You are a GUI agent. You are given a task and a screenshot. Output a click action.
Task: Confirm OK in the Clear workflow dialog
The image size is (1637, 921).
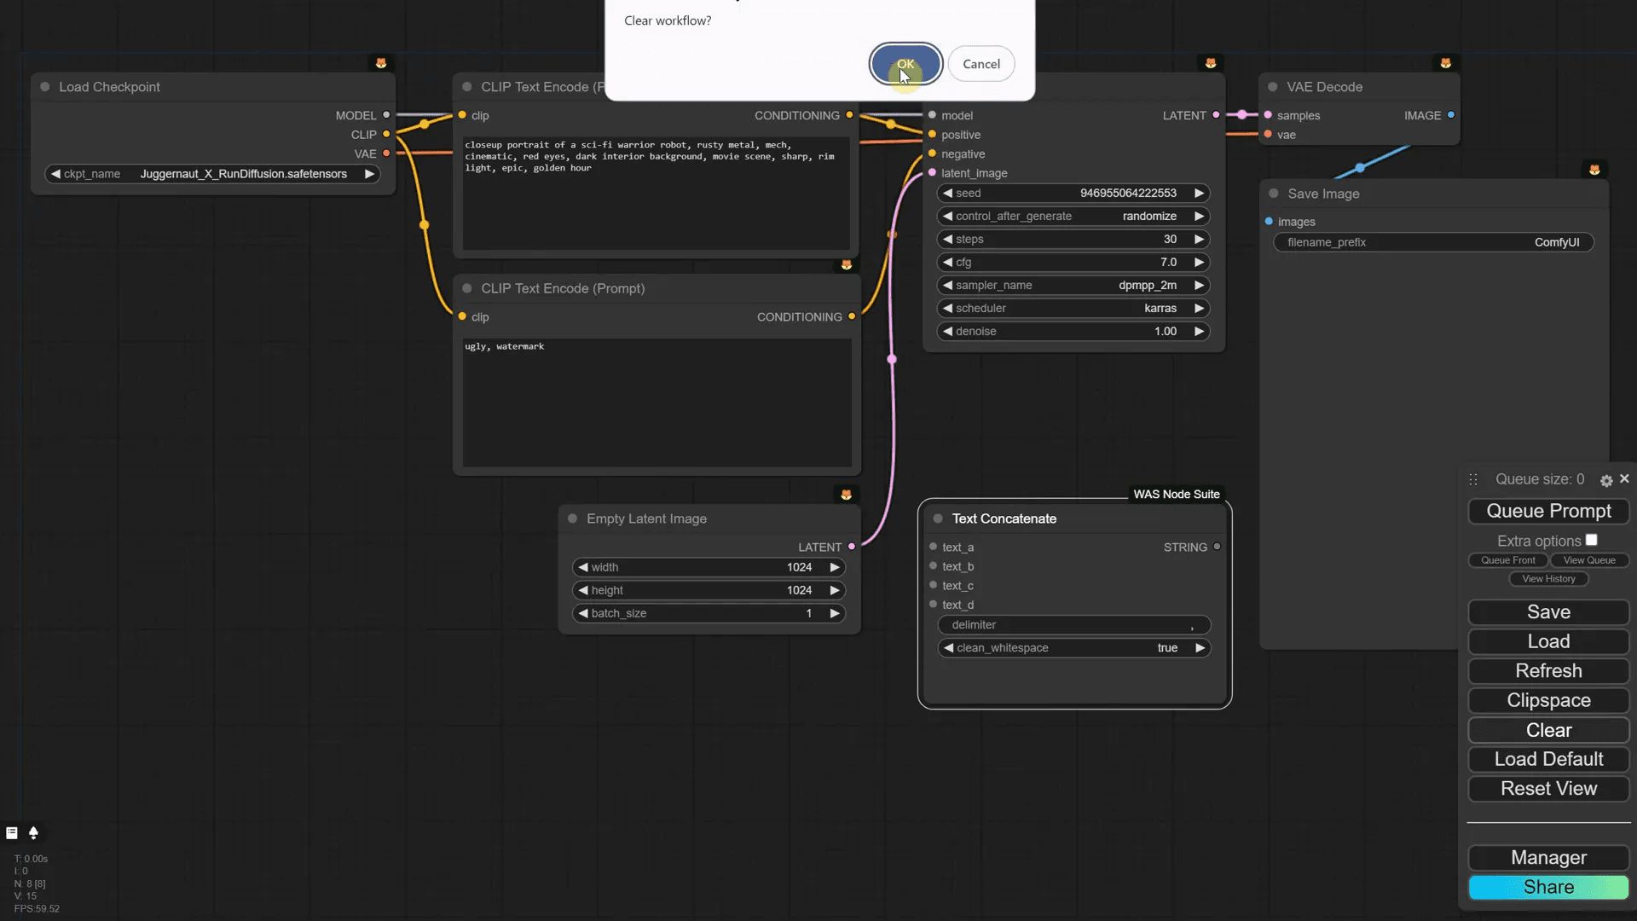[905, 64]
